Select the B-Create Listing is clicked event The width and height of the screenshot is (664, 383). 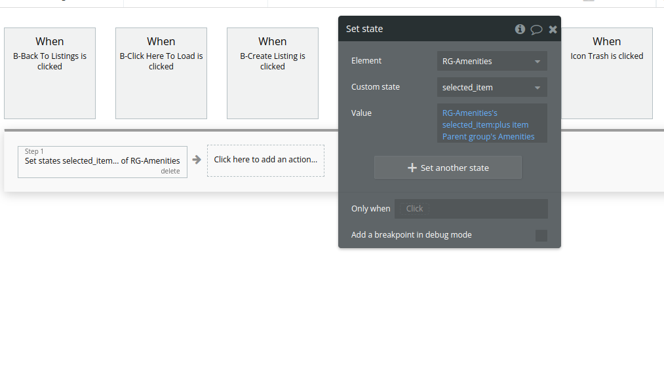click(273, 73)
